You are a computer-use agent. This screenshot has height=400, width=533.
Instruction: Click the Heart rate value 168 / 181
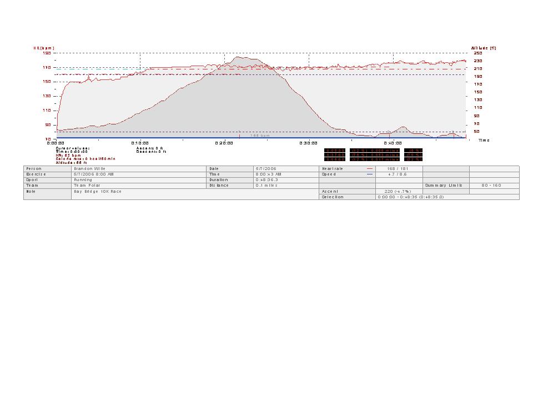point(398,168)
